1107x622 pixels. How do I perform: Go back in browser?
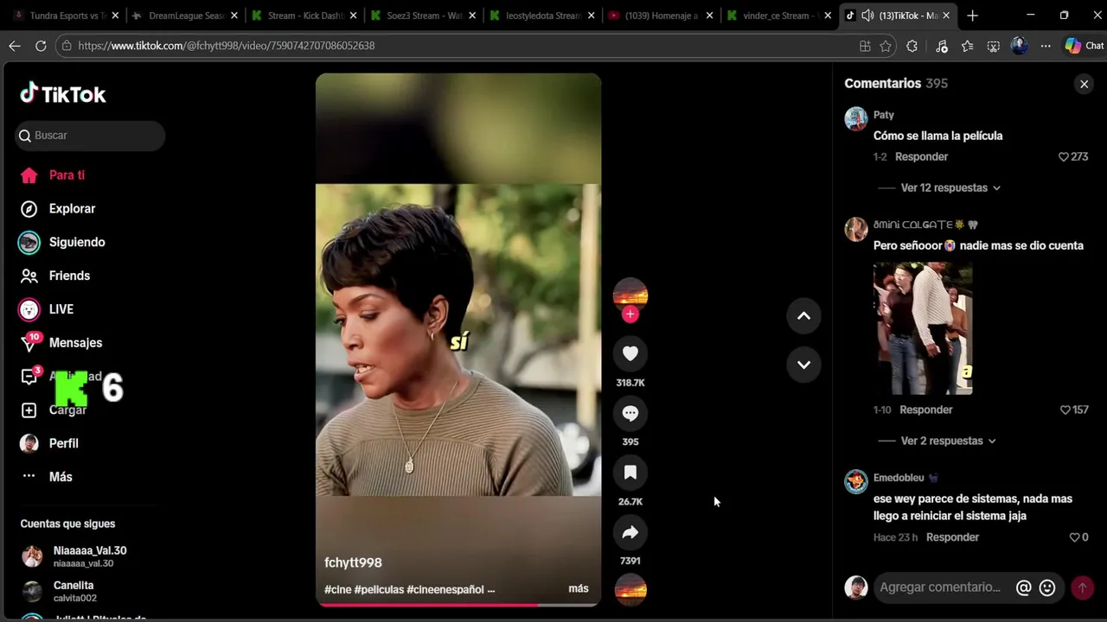pyautogui.click(x=15, y=46)
